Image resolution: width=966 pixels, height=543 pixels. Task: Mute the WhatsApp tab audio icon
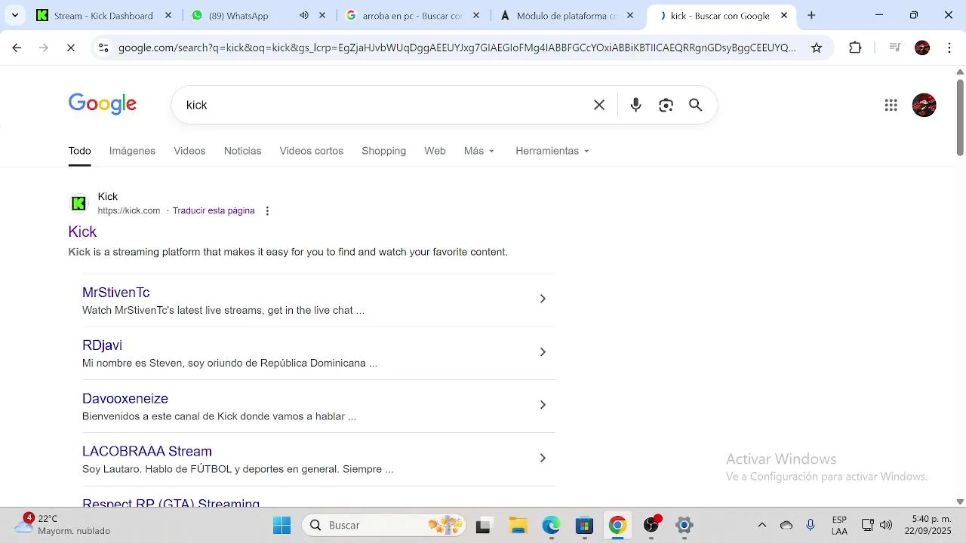(304, 15)
